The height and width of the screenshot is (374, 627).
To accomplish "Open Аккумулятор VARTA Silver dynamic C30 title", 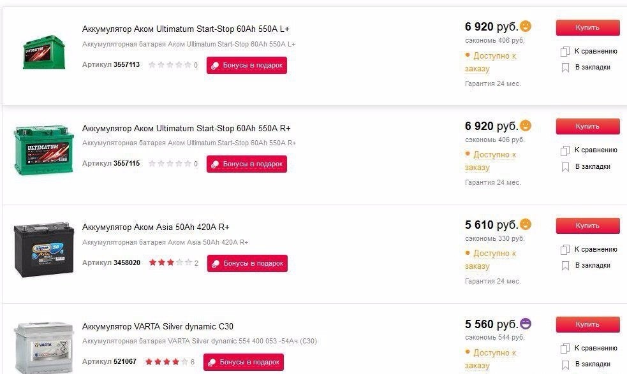I will pos(158,327).
